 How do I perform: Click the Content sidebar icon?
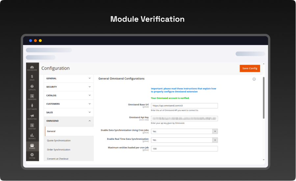[x=32, y=126]
